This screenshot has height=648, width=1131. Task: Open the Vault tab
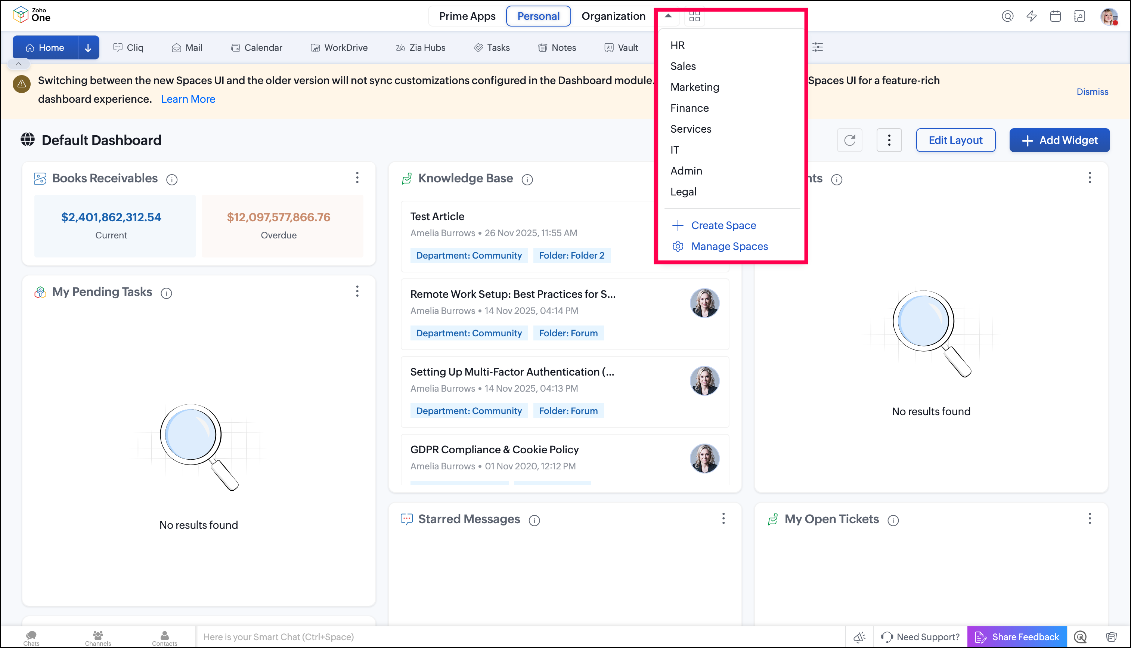(621, 47)
